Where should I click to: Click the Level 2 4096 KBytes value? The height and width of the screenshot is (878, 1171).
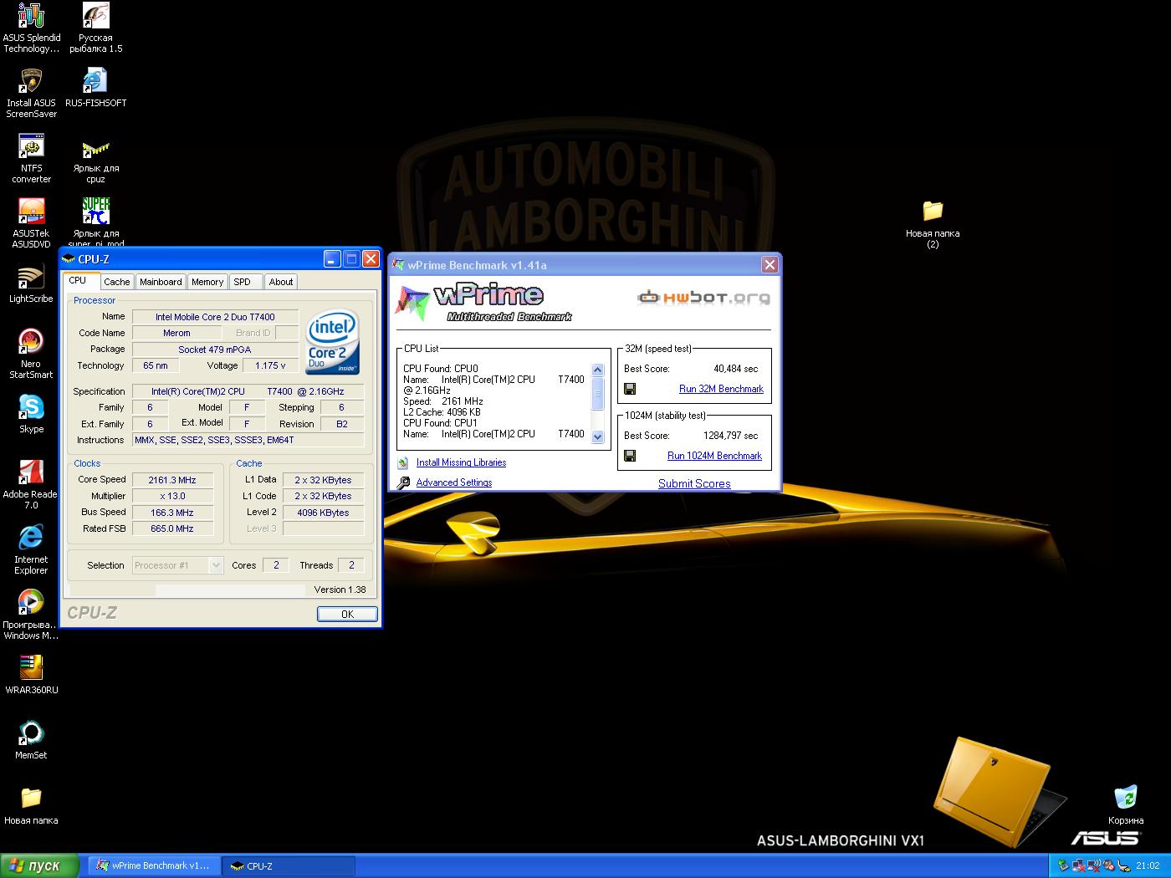coord(324,513)
